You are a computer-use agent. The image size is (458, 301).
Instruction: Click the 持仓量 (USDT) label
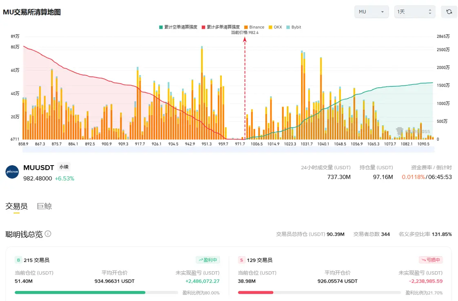[x=376, y=168]
